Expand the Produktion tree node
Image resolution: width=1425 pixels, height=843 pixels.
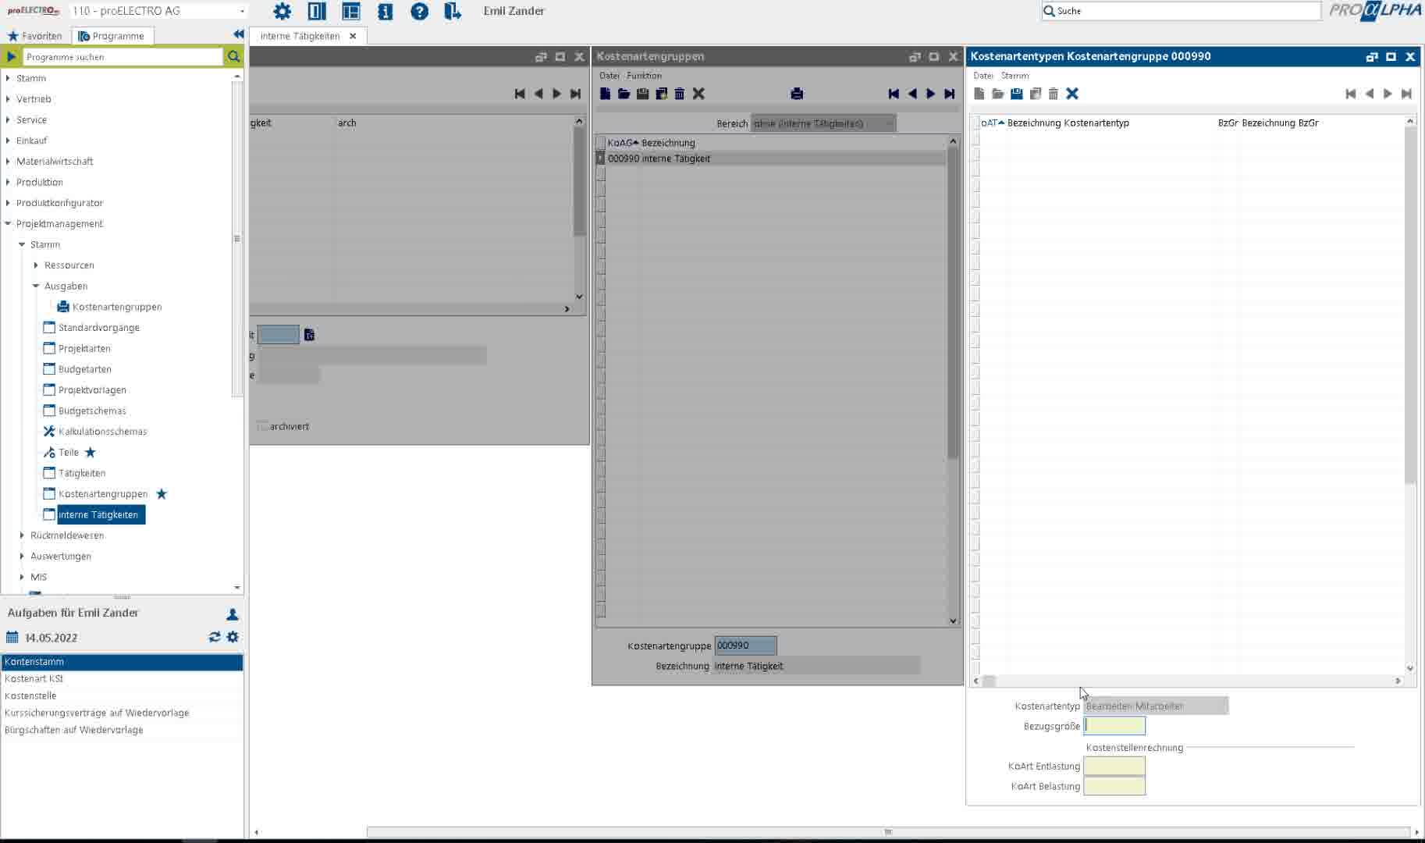[8, 182]
